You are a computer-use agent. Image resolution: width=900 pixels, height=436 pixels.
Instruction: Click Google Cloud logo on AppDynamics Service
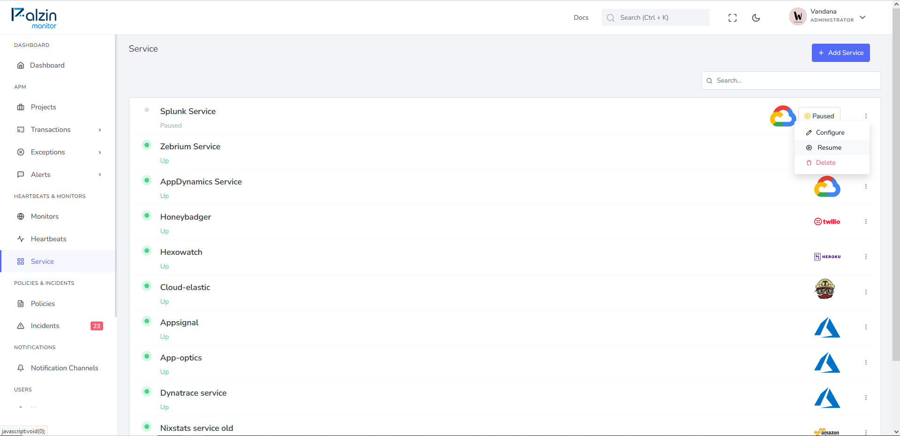tap(827, 186)
